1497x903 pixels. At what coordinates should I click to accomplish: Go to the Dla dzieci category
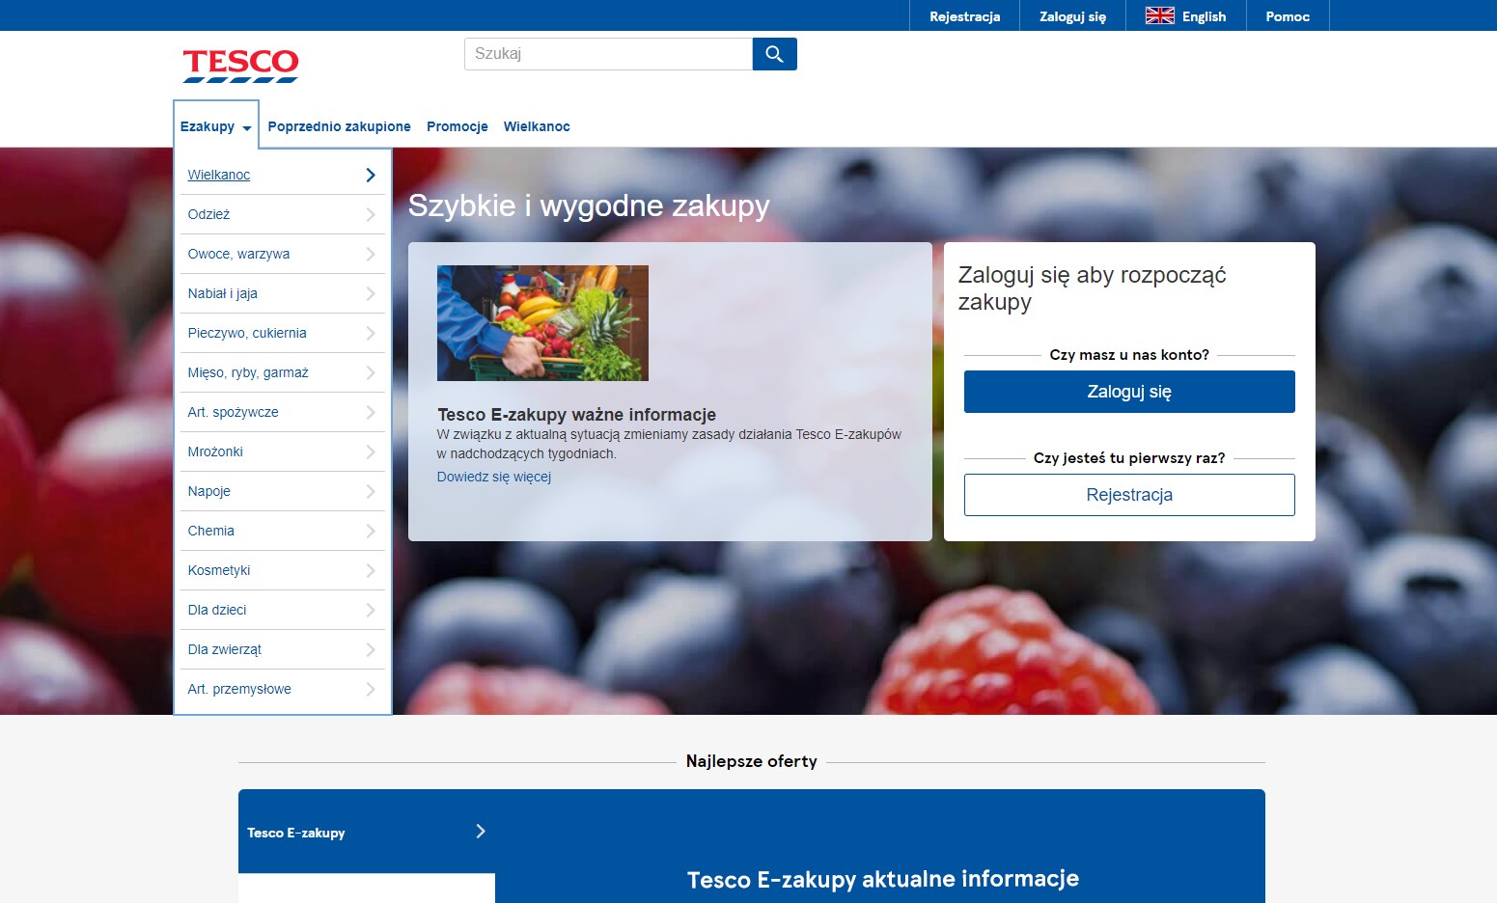[x=217, y=610]
